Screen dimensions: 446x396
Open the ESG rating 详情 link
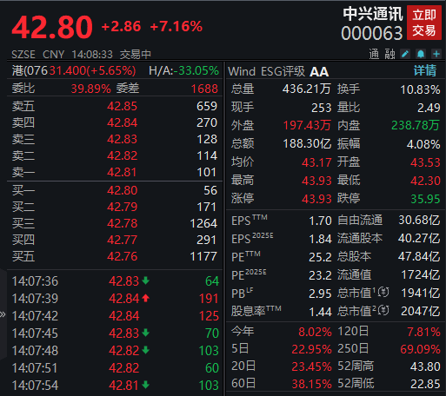click(425, 71)
